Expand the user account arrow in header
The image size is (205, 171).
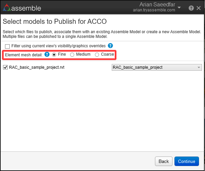click(179, 8)
